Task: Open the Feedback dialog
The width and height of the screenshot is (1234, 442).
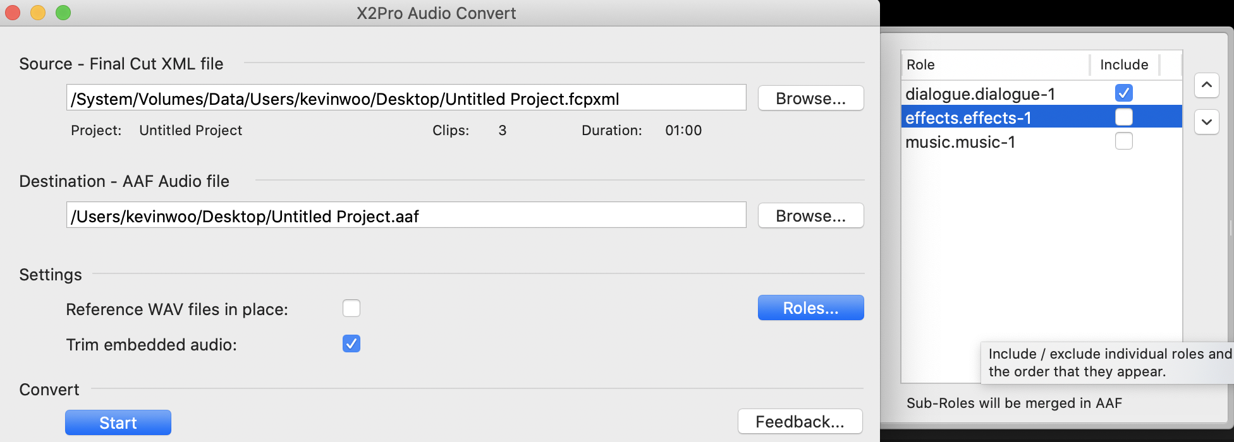Action: 800,422
